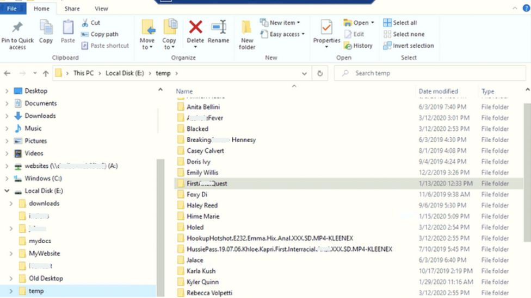Click Local Disk (E:) in address path

[125, 73]
